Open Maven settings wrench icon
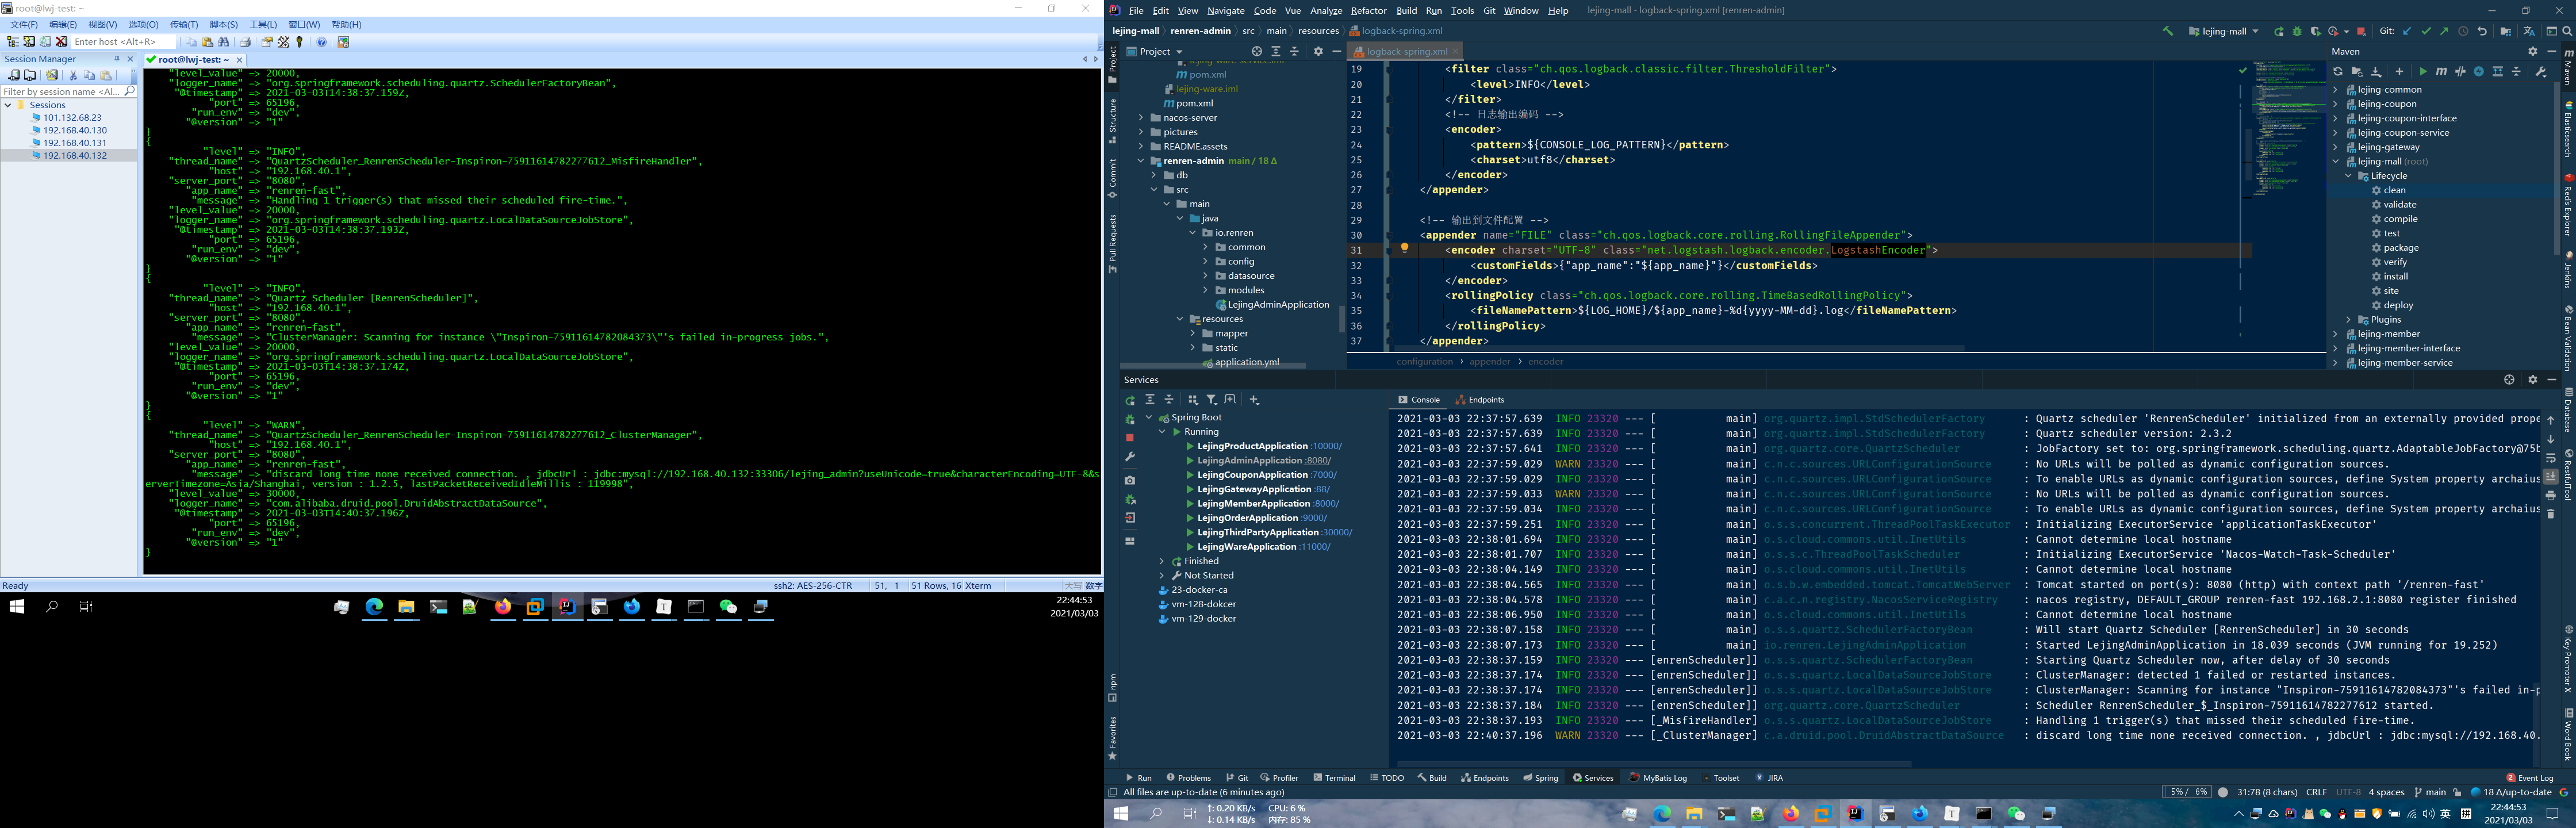The image size is (2576, 828). pos(2541,72)
